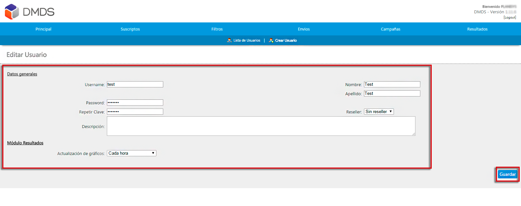Image resolution: width=521 pixels, height=206 pixels.
Task: Click into the Password field
Action: click(x=135, y=102)
